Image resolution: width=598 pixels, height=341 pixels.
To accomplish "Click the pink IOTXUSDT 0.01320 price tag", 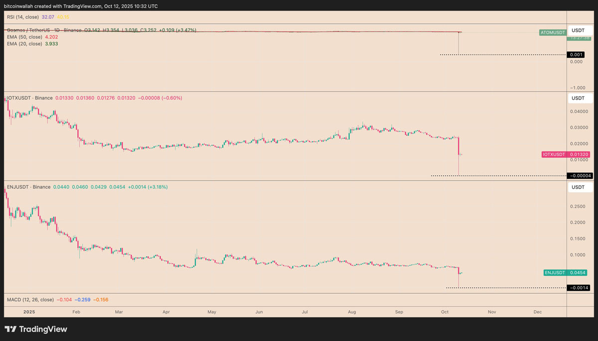I will point(565,154).
